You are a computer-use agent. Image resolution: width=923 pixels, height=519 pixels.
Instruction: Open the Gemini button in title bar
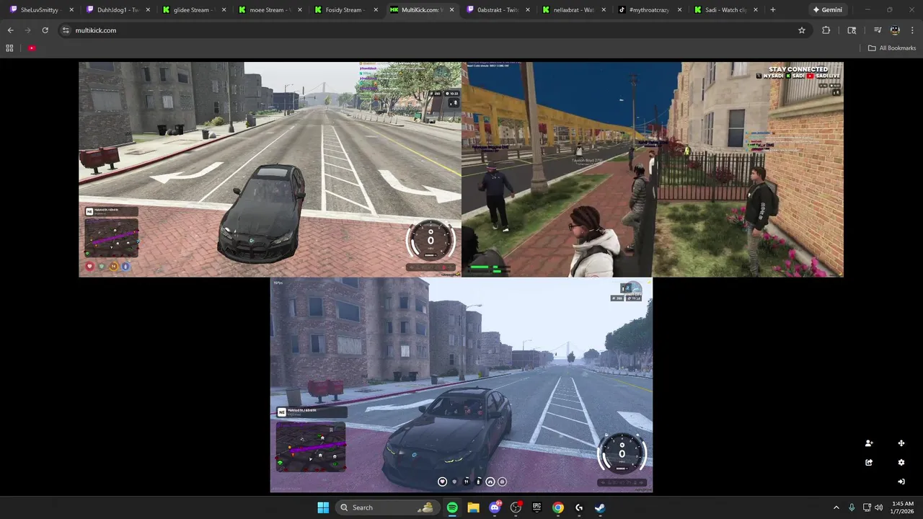tap(828, 10)
